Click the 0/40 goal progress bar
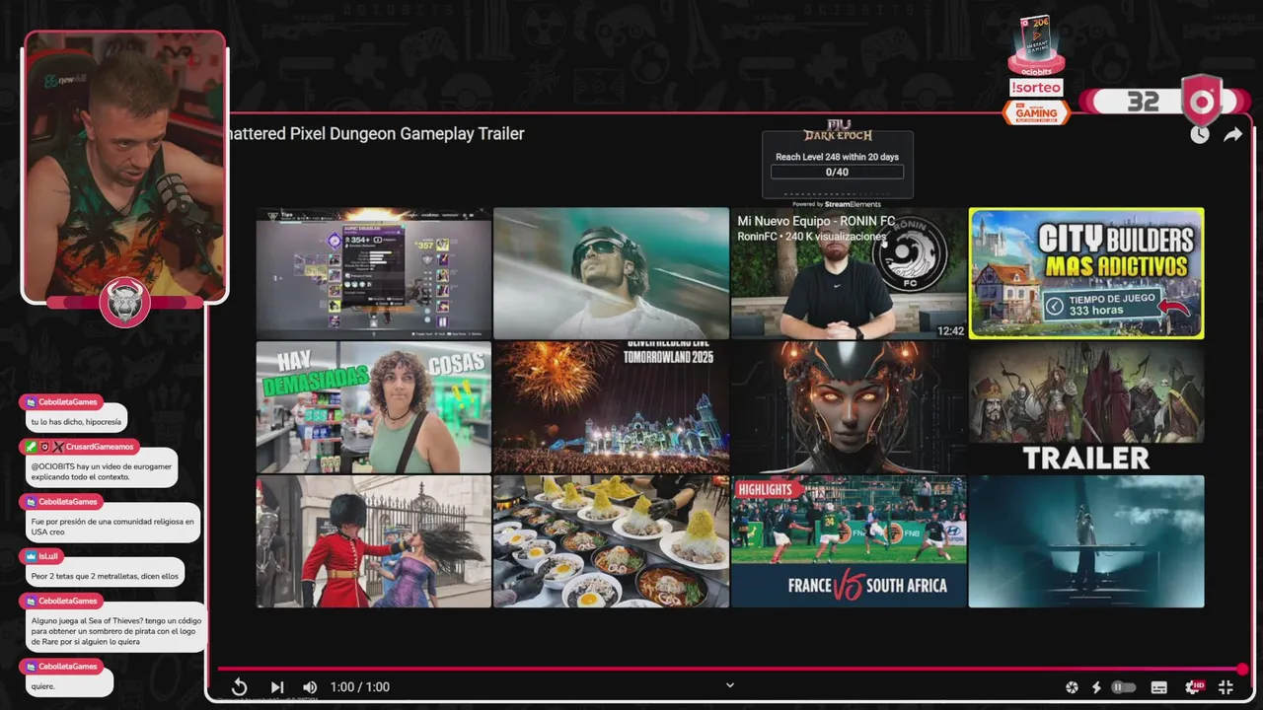This screenshot has width=1263, height=710. tap(837, 172)
